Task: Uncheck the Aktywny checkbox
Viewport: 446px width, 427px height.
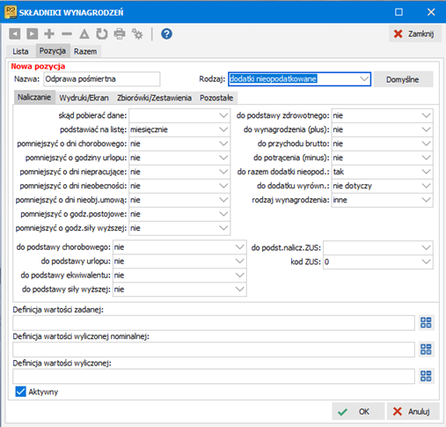Action: coord(20,392)
